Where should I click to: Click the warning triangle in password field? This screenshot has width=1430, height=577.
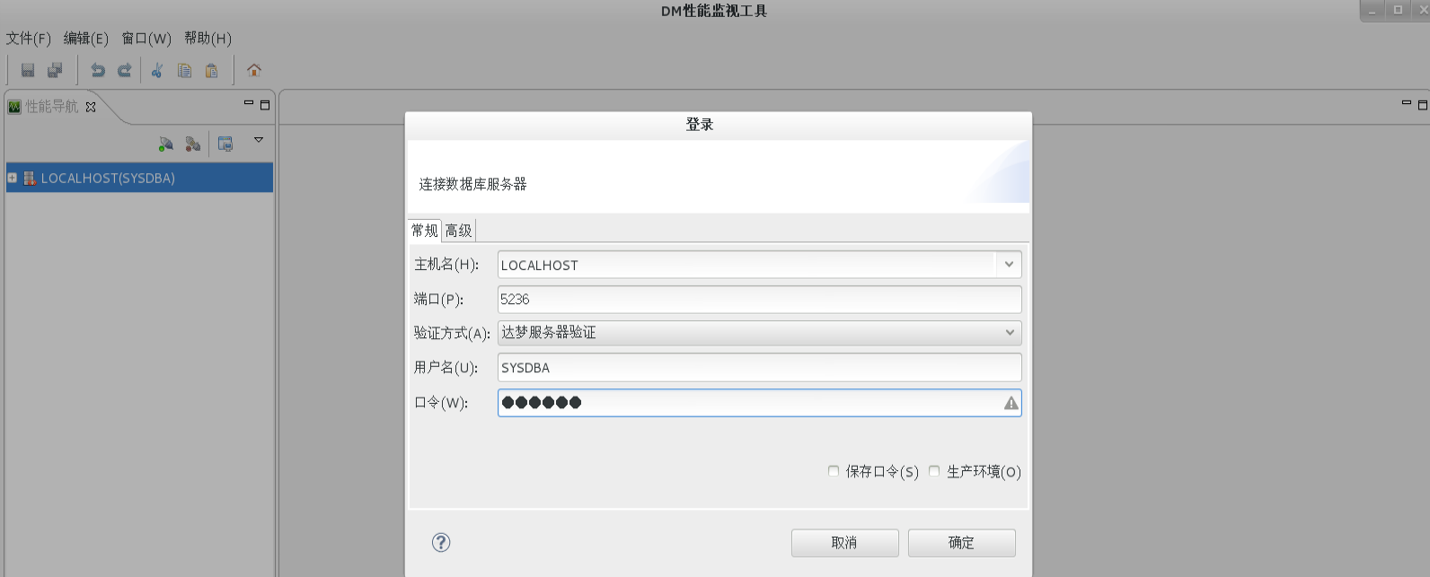[x=1011, y=403]
